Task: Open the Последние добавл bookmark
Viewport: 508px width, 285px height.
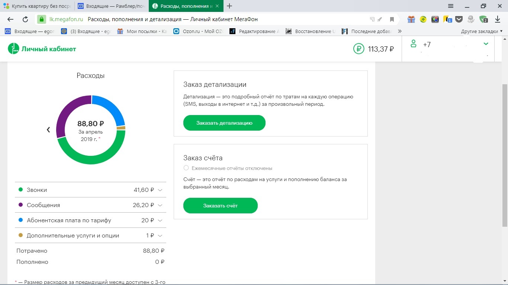Action: pyautogui.click(x=367, y=31)
